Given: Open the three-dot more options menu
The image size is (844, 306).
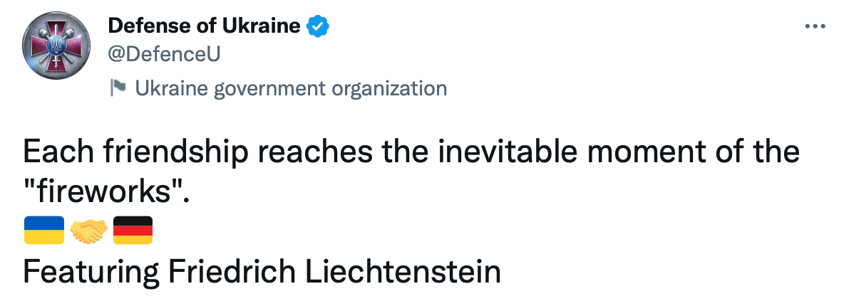Looking at the screenshot, I should pos(815,26).
